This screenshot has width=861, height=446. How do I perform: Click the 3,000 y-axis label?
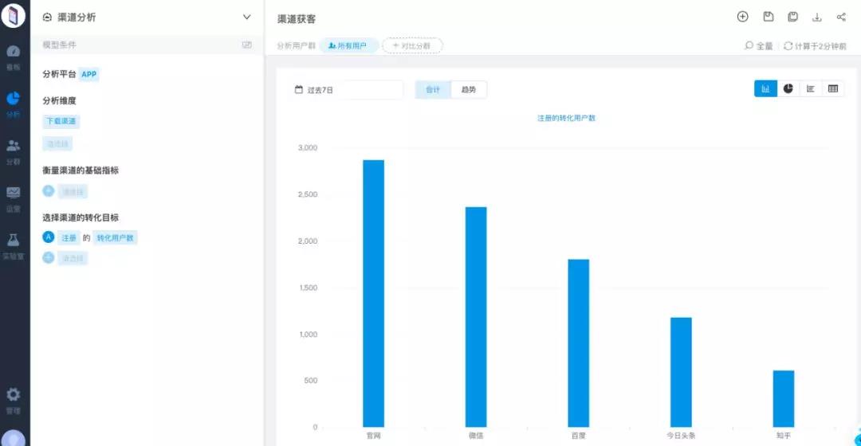coord(308,147)
